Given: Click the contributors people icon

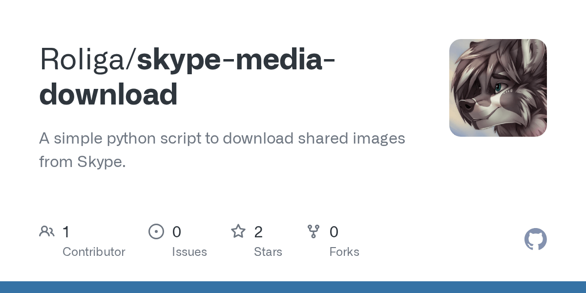Looking at the screenshot, I should pyautogui.click(x=47, y=231).
